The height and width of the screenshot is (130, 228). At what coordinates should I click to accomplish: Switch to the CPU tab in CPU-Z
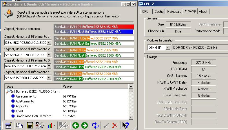pos(146,12)
